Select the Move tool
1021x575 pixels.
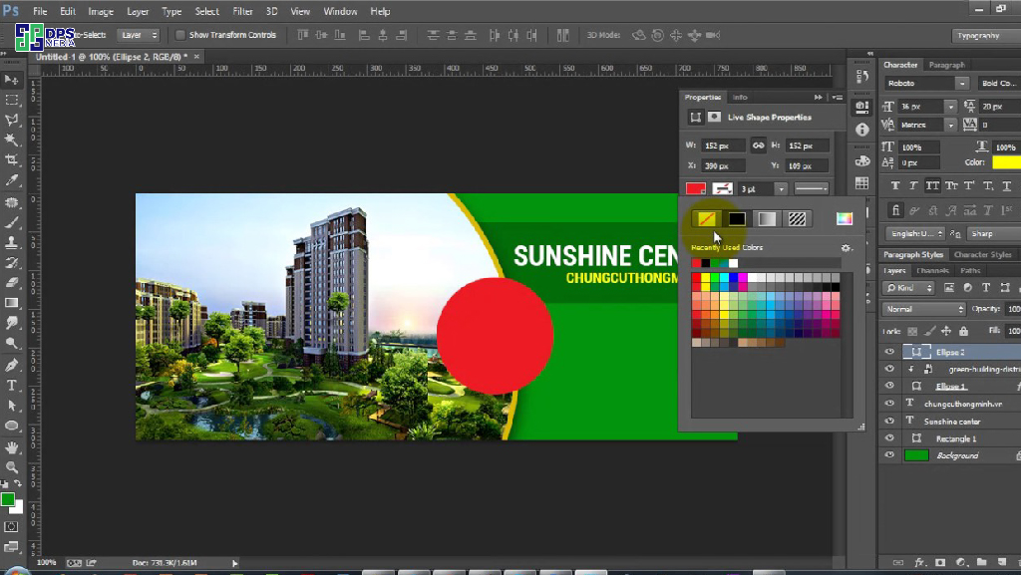[x=12, y=80]
